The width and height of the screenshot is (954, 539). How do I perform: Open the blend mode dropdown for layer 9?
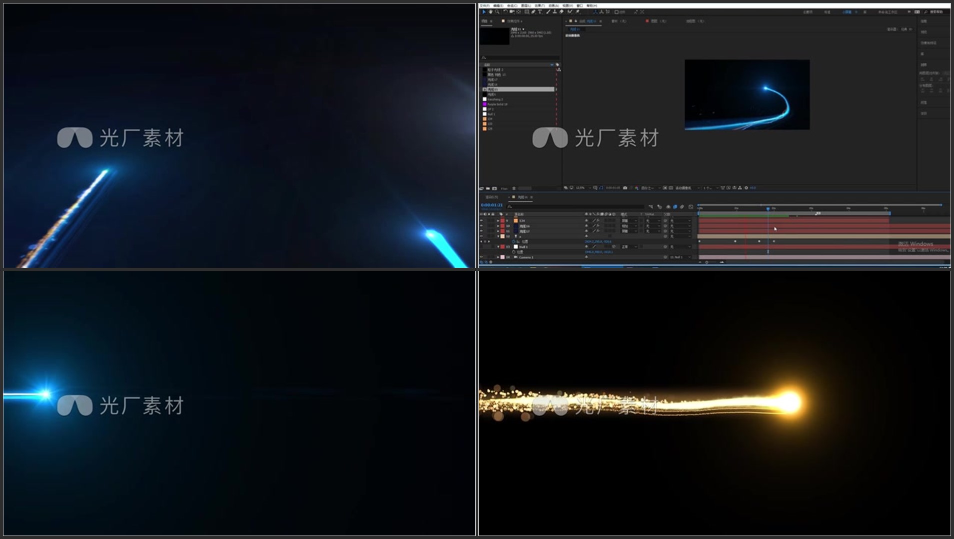628,220
